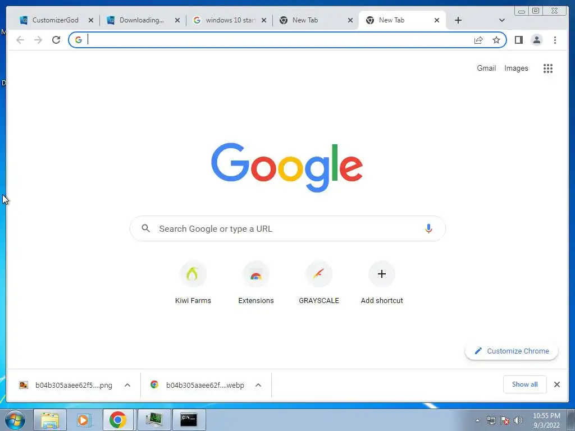Image resolution: width=575 pixels, height=431 pixels.
Task: Open Extensions shortcut tile
Action: (x=256, y=282)
